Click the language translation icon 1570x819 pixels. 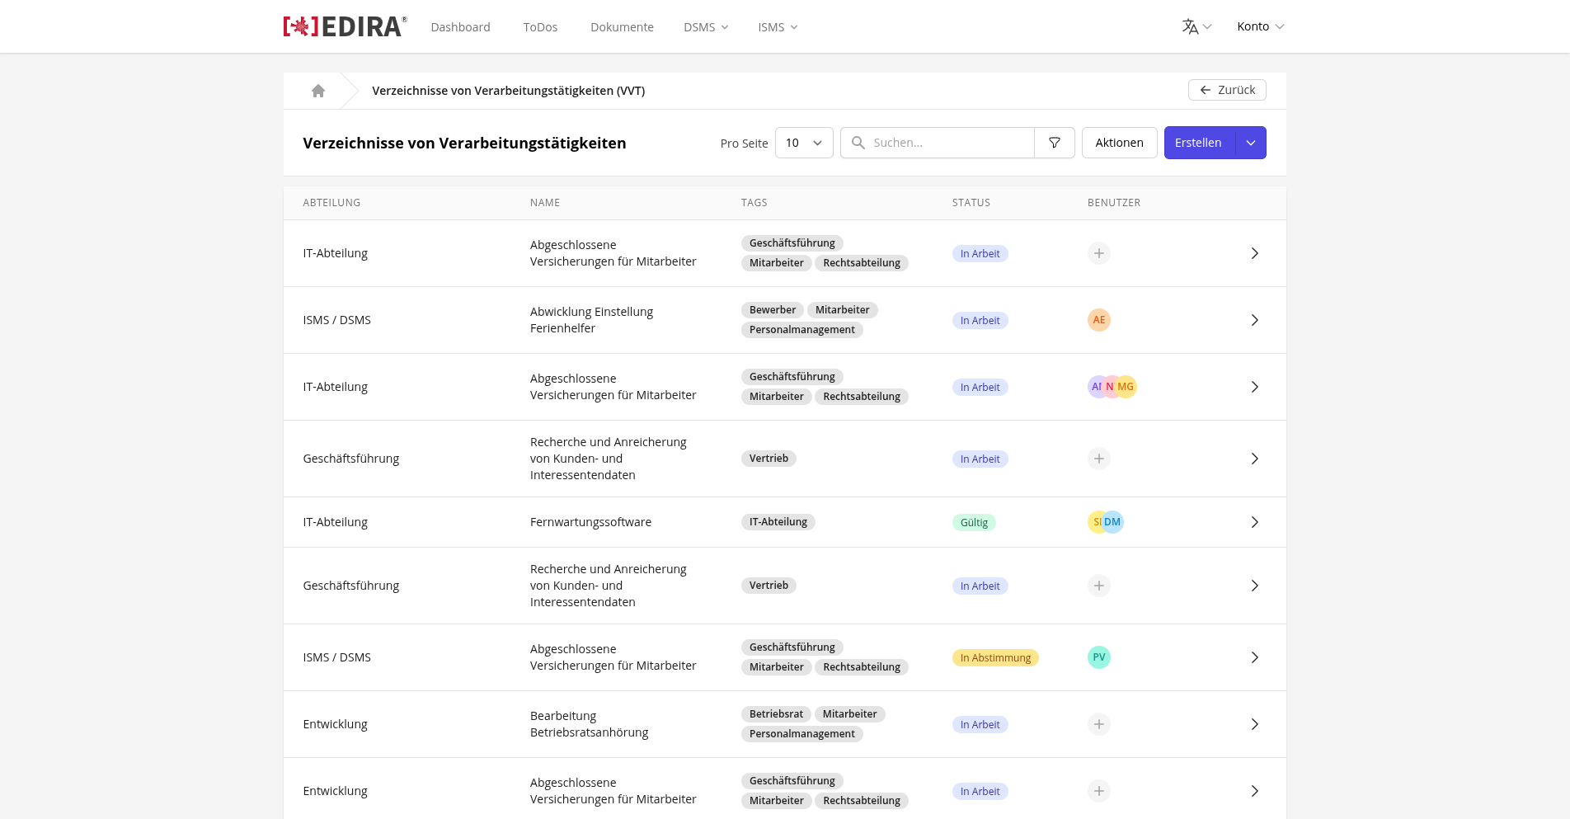tap(1190, 26)
